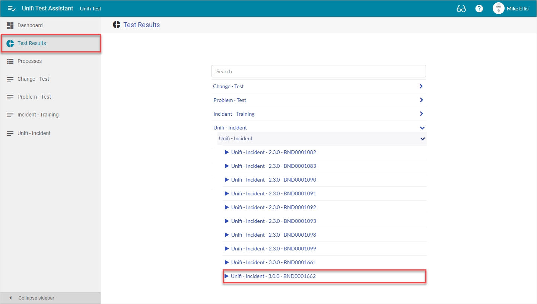Click Mike Ellis user avatar
Image resolution: width=537 pixels, height=304 pixels.
click(498, 8)
